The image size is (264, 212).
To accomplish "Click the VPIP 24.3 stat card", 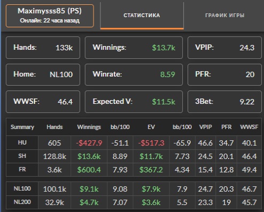I will pos(224,48).
